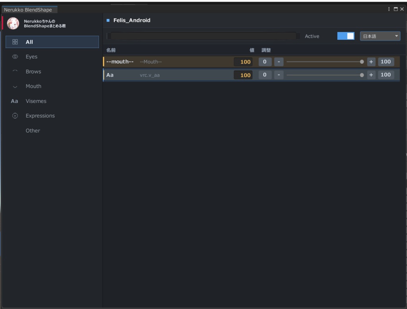
Task: Click the Nerukko avatar logo
Action: click(13, 23)
